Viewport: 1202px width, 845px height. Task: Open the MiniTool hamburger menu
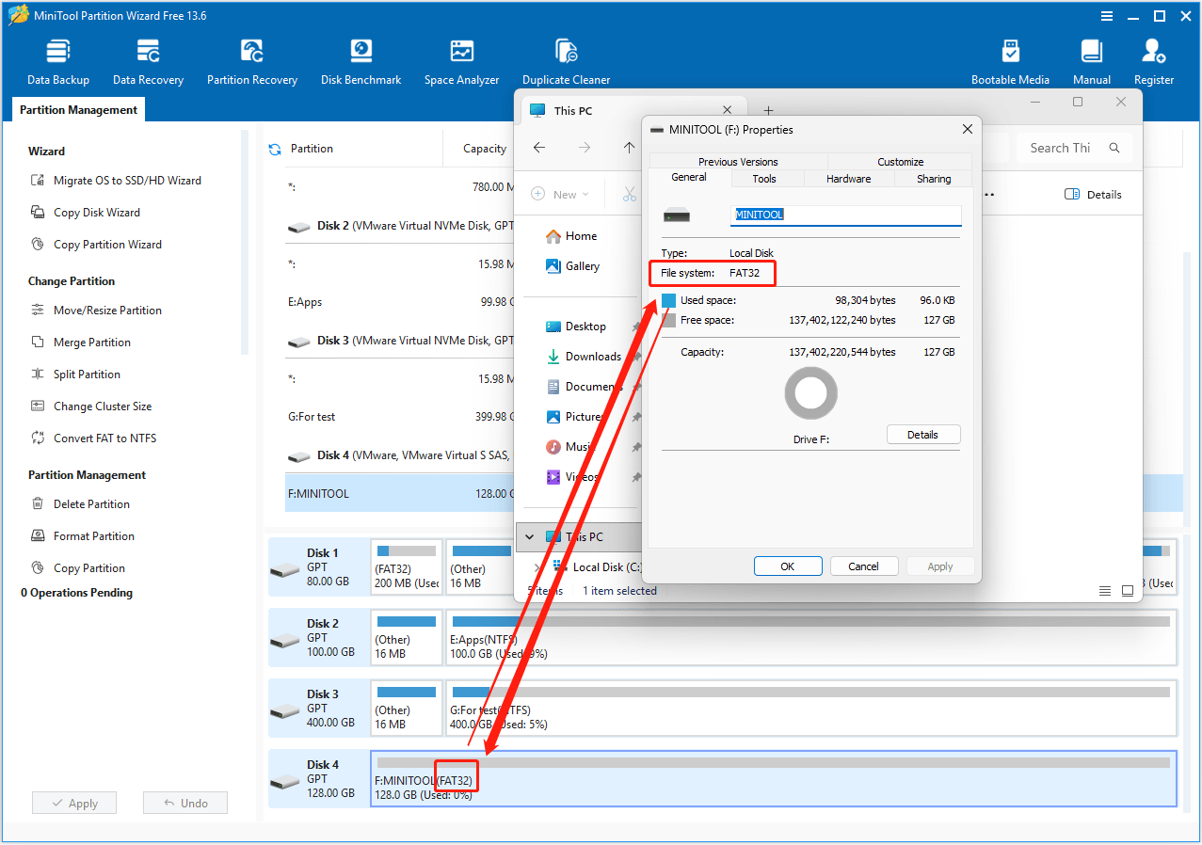point(1107,16)
